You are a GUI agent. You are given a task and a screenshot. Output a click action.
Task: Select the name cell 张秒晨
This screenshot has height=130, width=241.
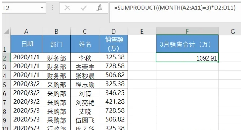(85, 75)
